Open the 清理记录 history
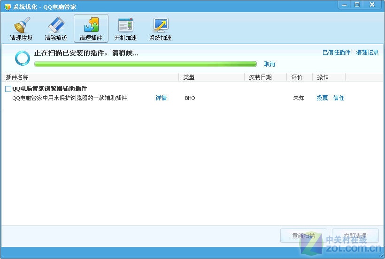 pyautogui.click(x=367, y=53)
